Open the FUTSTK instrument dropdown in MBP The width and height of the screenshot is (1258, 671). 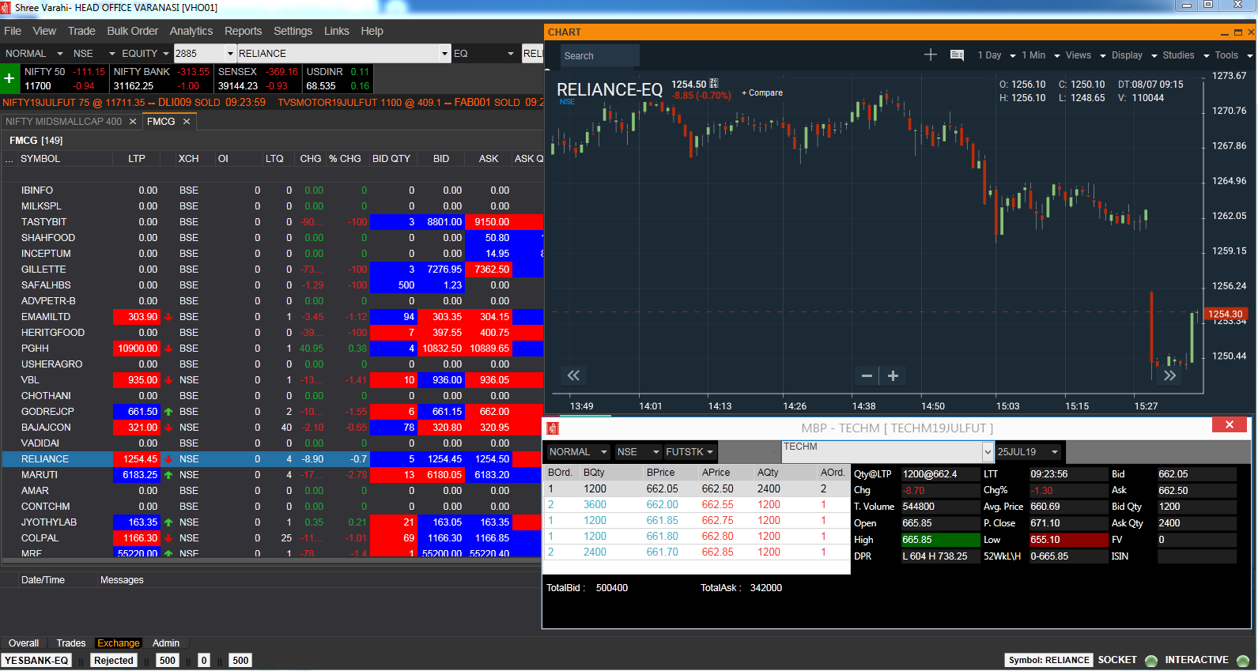click(x=689, y=452)
